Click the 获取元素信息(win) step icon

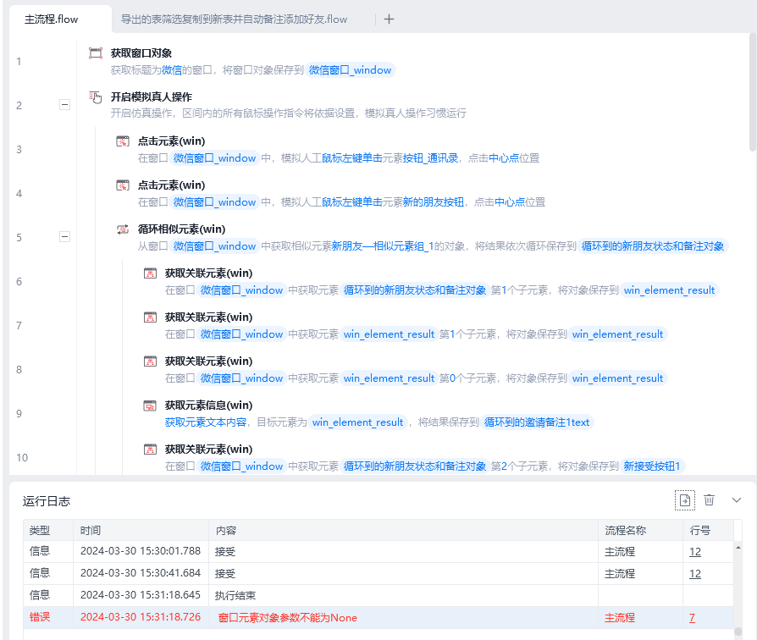click(150, 406)
